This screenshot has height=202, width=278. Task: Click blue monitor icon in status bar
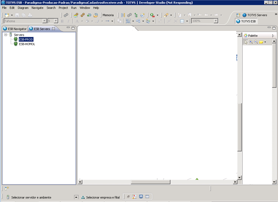[x=141, y=197]
